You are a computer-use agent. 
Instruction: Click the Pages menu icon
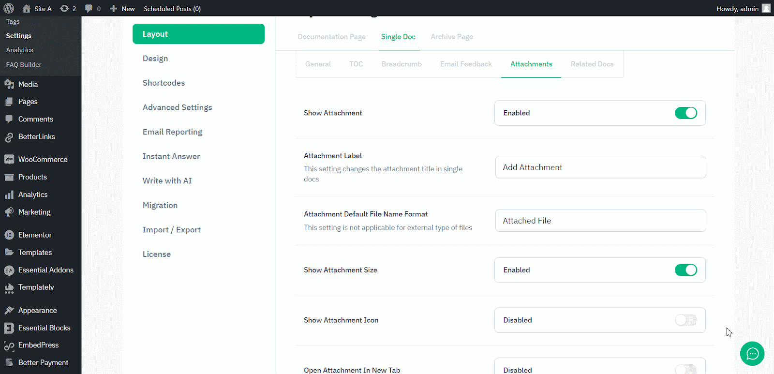pyautogui.click(x=9, y=102)
